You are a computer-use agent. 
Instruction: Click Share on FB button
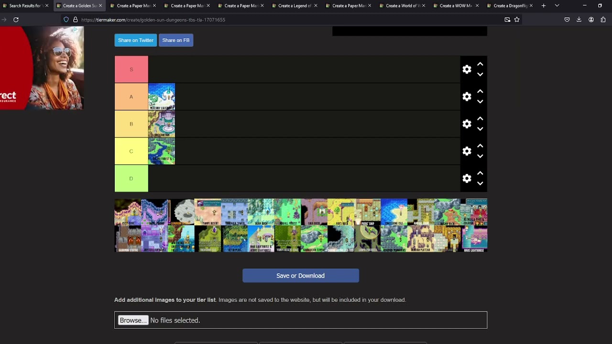point(176,40)
